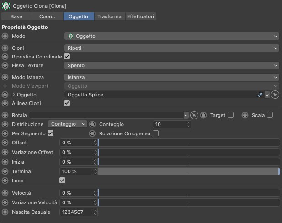
Task: Select the Oggetto tab
Action: pos(79,16)
